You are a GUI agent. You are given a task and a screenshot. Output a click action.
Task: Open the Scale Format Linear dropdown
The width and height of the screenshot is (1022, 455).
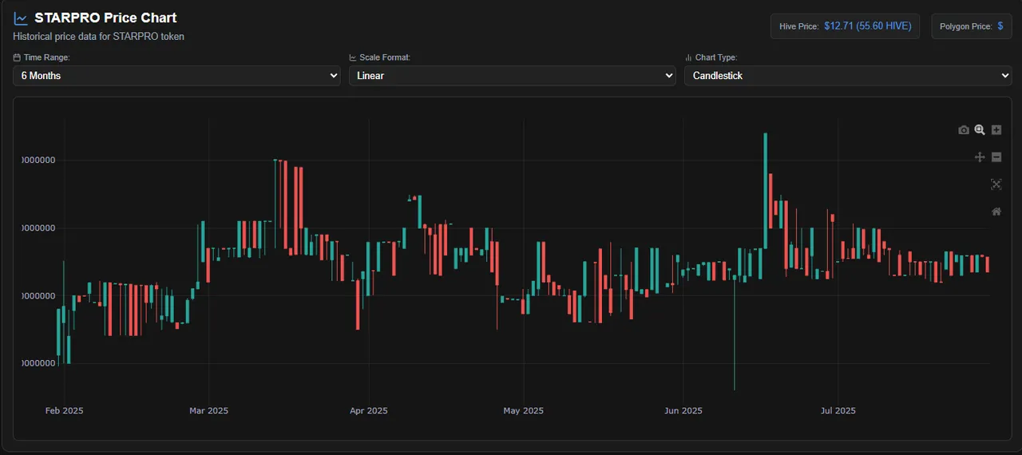click(x=513, y=76)
